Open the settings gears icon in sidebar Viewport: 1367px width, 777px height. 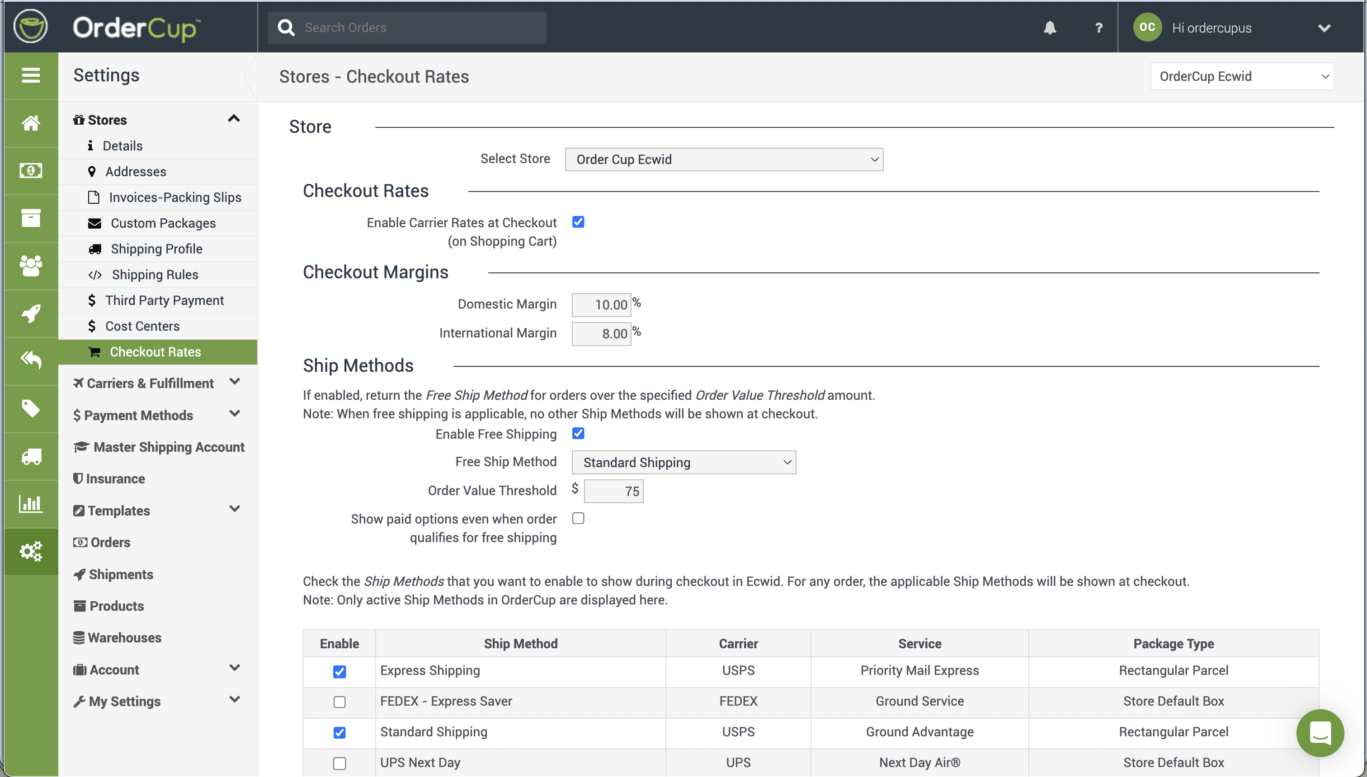click(x=31, y=551)
